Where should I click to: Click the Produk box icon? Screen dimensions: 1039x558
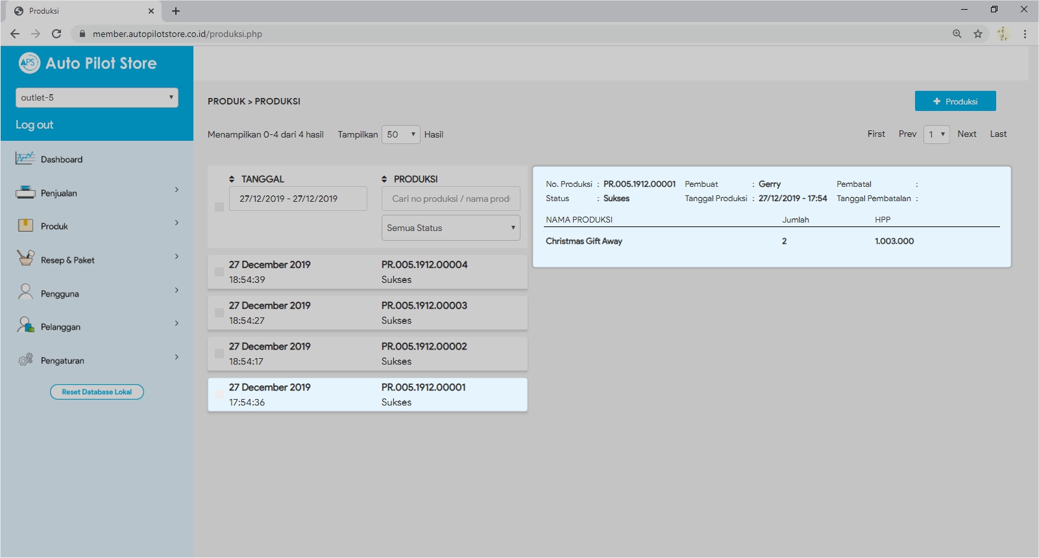[x=25, y=225]
